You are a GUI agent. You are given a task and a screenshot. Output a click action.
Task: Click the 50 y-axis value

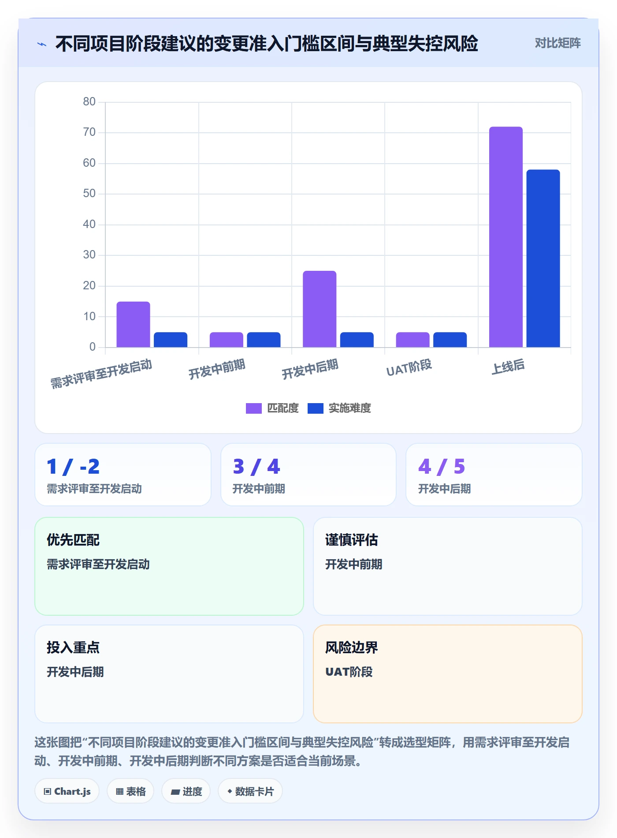(x=89, y=194)
